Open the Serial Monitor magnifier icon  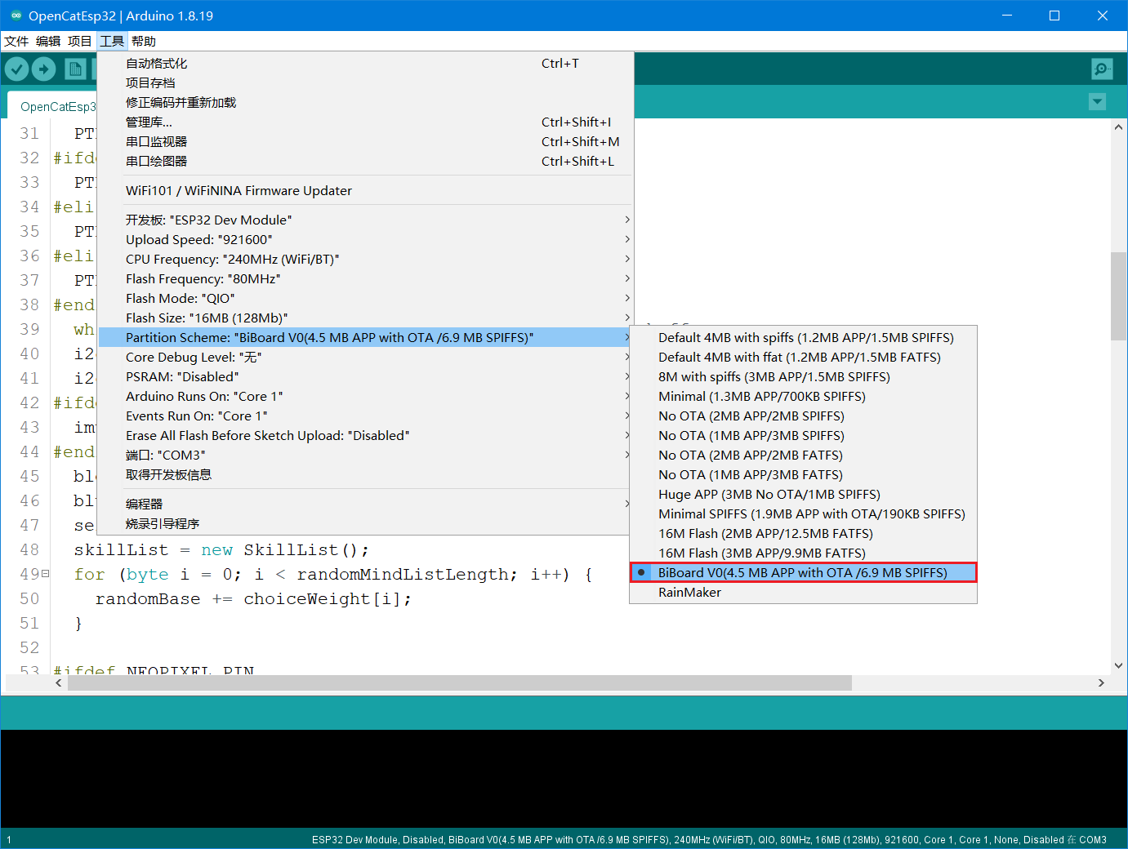(1102, 69)
